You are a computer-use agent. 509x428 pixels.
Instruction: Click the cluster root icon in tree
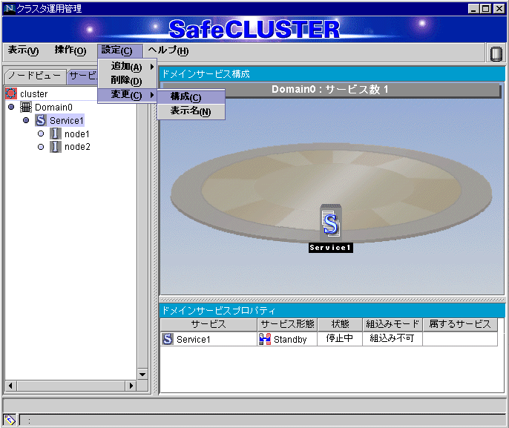point(10,94)
